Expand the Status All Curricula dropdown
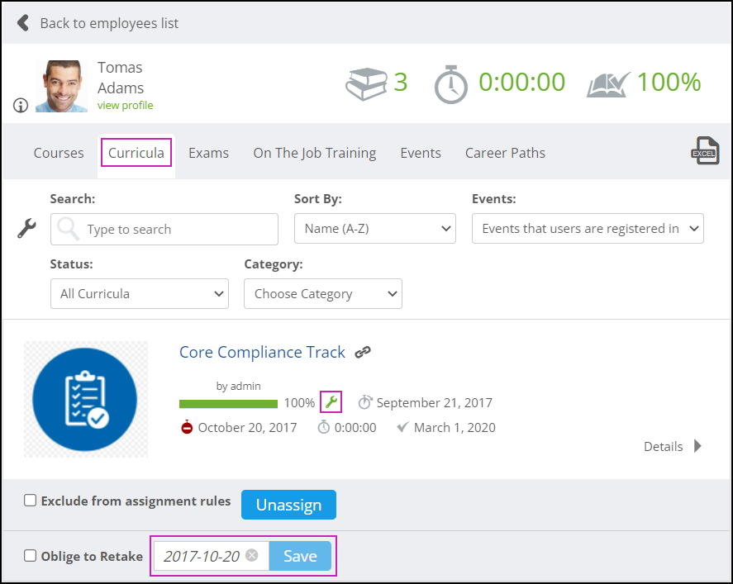This screenshot has width=733, height=584. pos(140,293)
